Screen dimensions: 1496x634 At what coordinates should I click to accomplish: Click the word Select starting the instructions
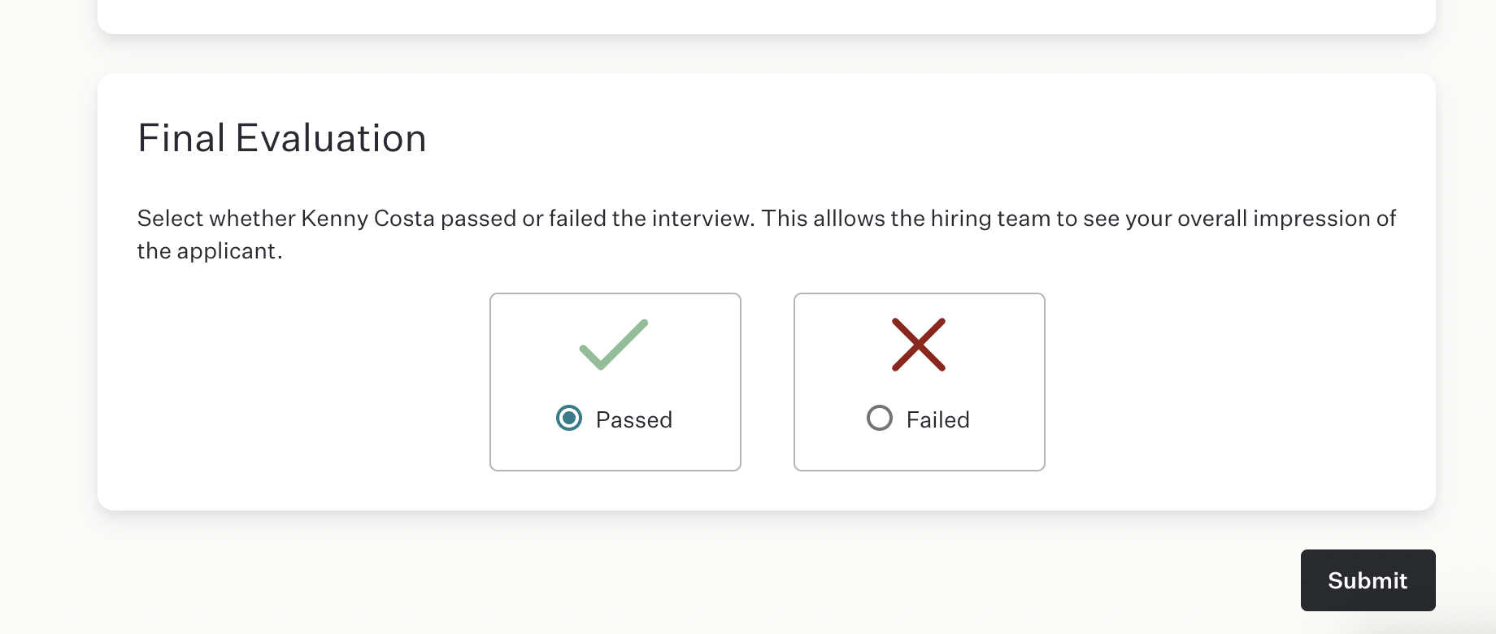(x=170, y=219)
